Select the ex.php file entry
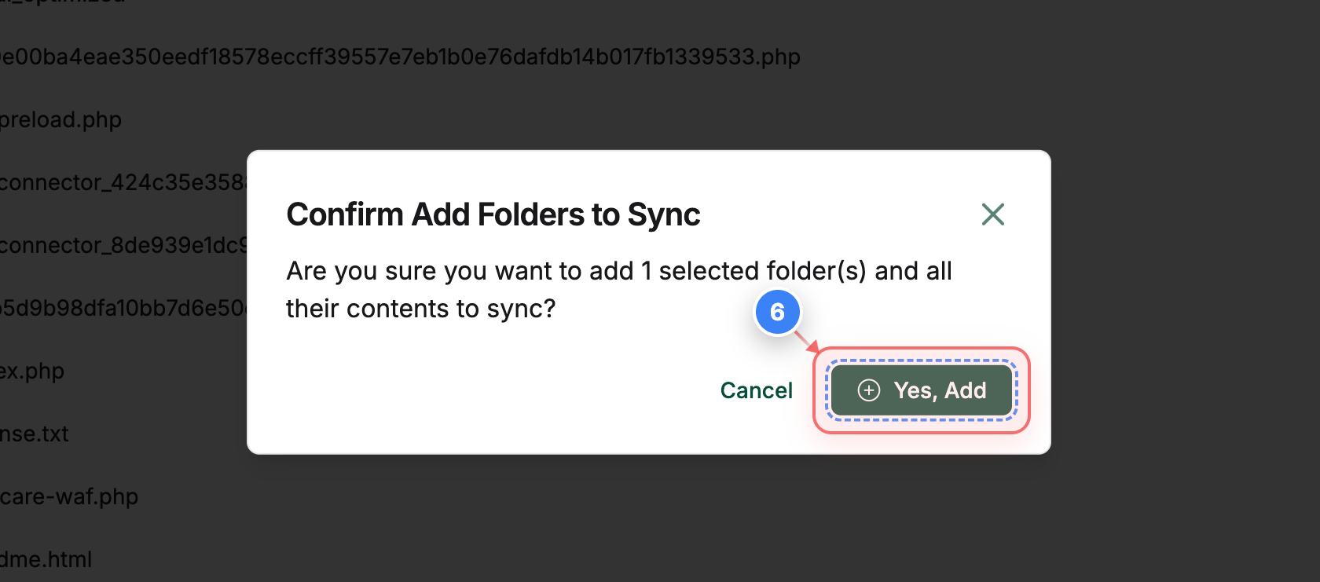 click(x=32, y=371)
